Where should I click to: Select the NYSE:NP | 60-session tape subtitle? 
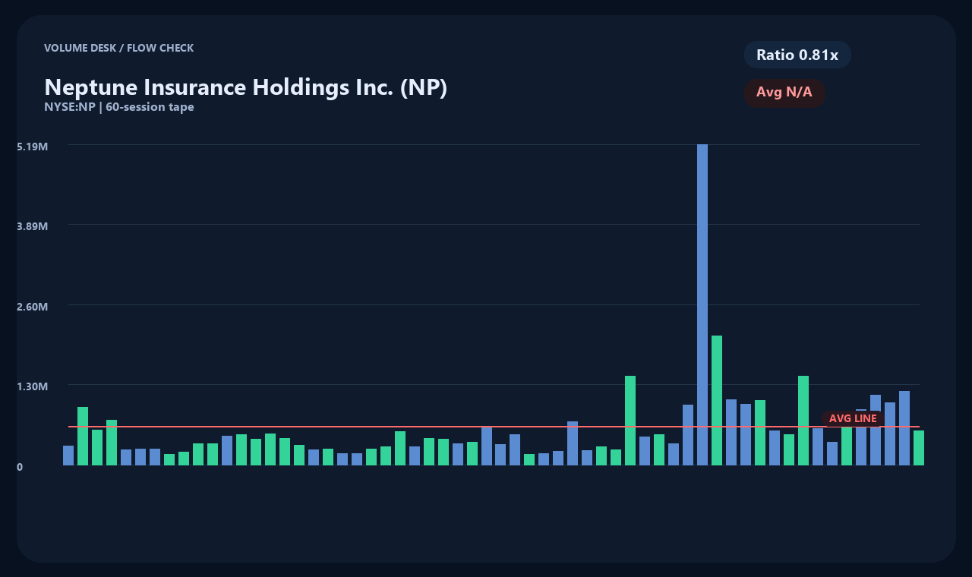click(119, 107)
